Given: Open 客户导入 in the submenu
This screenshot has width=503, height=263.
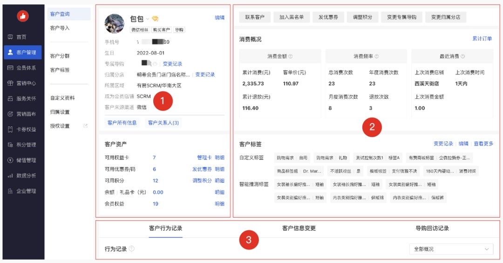Looking at the screenshot, I should 60,28.
